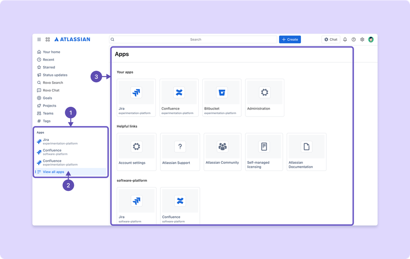410x259 pixels.
Task: Open Atlassian Community people card
Action: tap(222, 152)
